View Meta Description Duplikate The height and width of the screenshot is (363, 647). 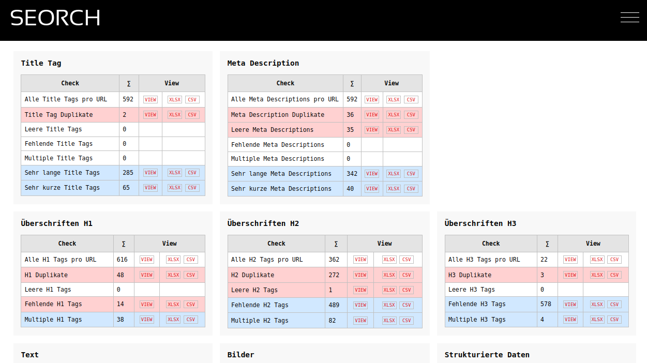[x=372, y=115]
